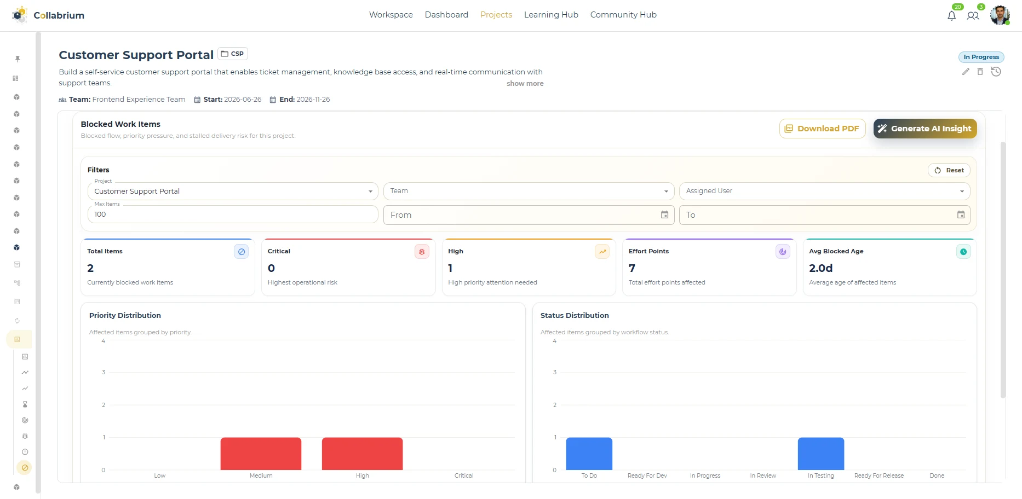1022x499 pixels.
Task: Open the Project dropdown showing Customer Support Portal
Action: click(x=233, y=191)
